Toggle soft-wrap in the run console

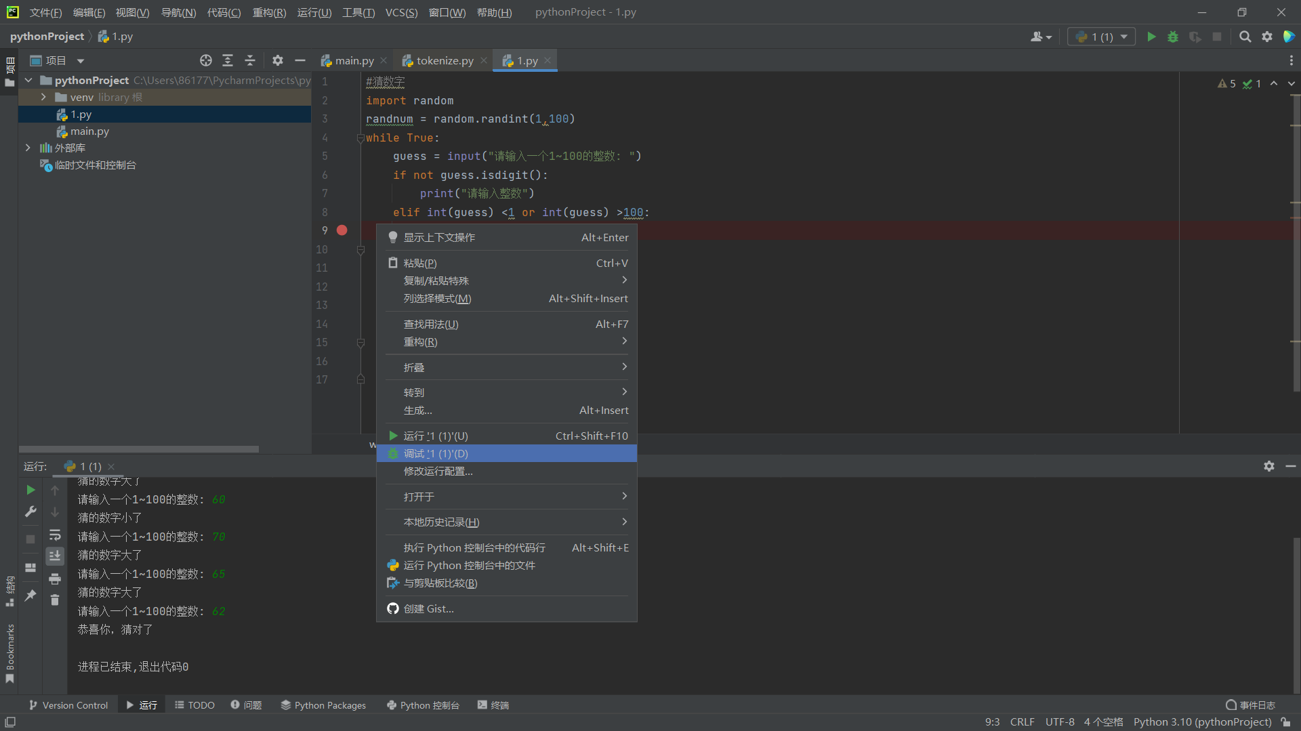[55, 535]
